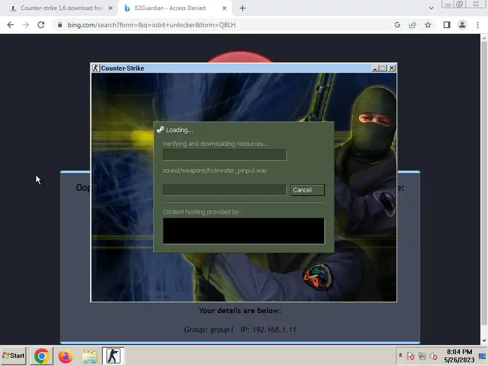Click the Steam icon in Loading dialog
This screenshot has height=366, width=488.
[x=160, y=130]
